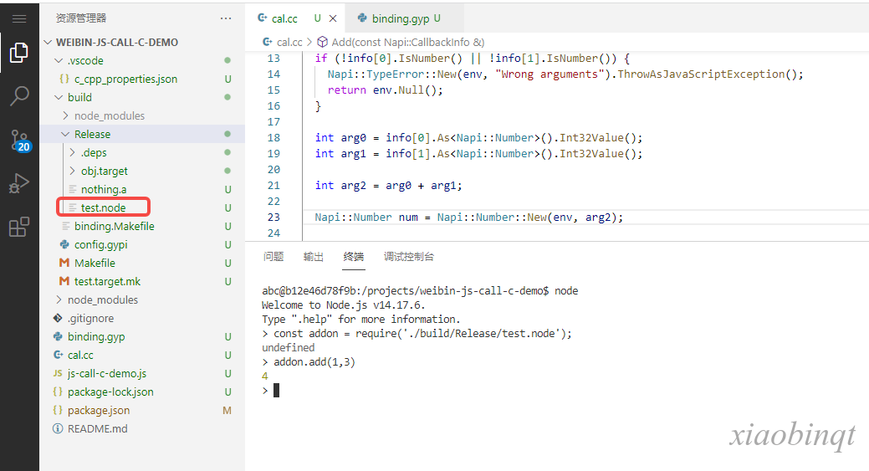Click the M icon beside Makefile
The image size is (869, 471).
tap(64, 263)
